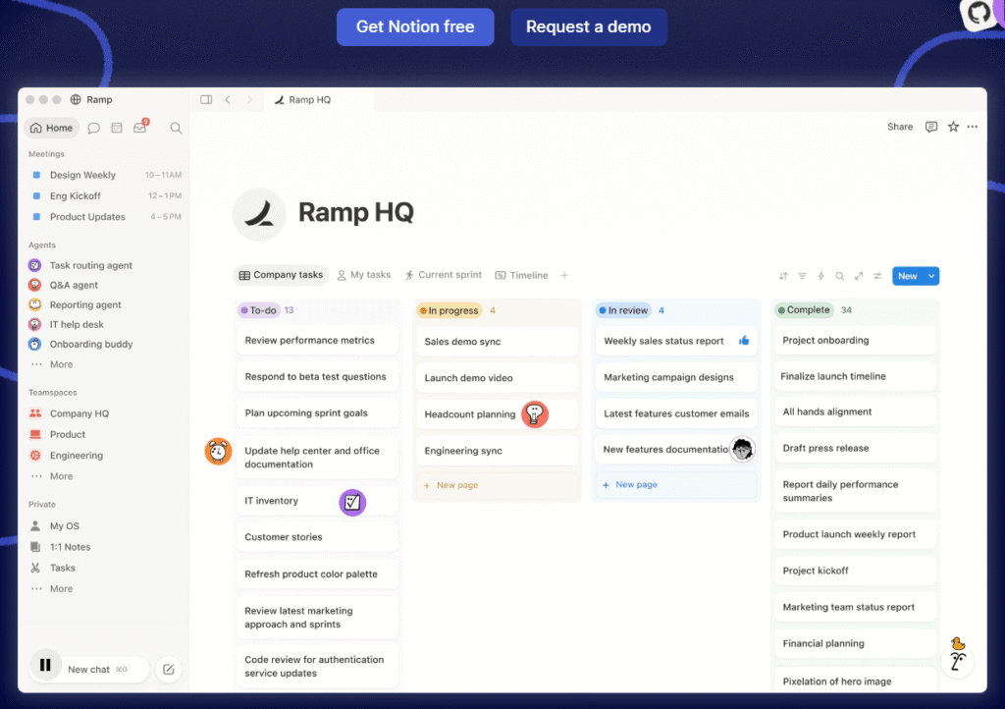Switch to the Current sprint view
This screenshot has width=1005, height=709.
coord(444,275)
